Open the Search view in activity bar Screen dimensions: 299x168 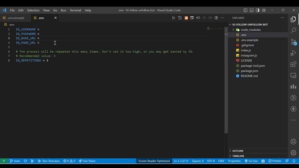click(293, 30)
